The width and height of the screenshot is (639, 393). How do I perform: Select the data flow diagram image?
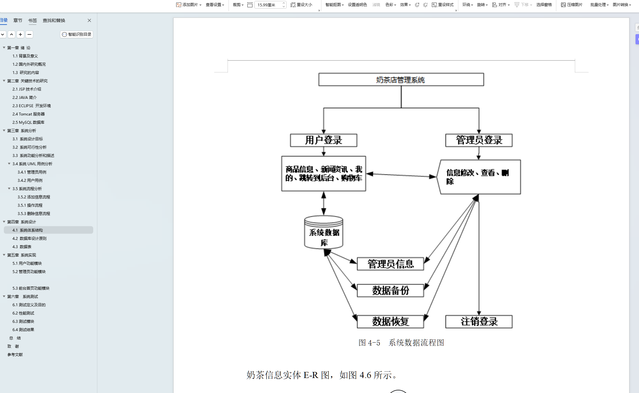click(401, 200)
